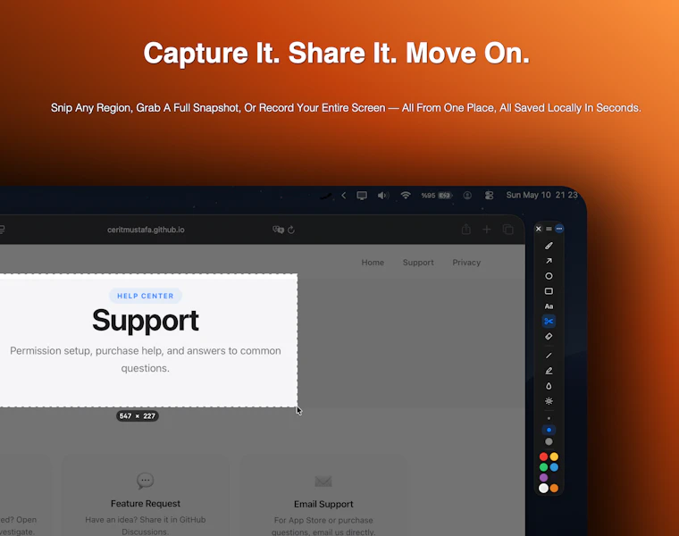Pick the white color swatch
Viewport: 679px width, 536px height.
pos(543,489)
